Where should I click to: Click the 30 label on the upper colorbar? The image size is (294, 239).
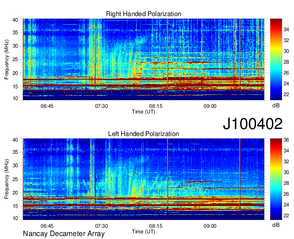[x=286, y=51]
